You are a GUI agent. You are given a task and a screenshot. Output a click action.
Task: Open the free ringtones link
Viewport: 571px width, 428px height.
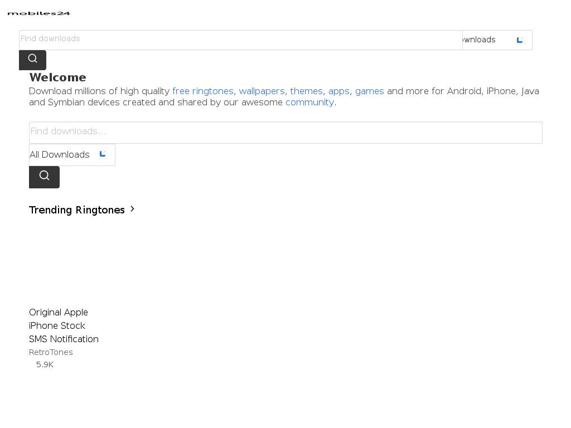(x=203, y=91)
